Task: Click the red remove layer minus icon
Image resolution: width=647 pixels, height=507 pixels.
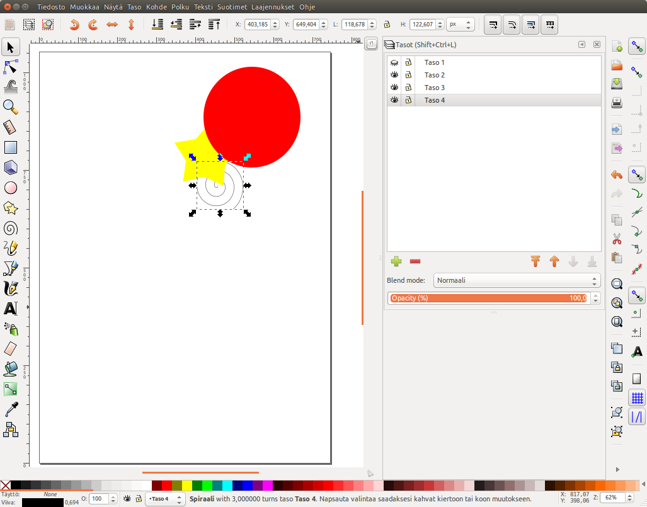Action: coord(415,261)
